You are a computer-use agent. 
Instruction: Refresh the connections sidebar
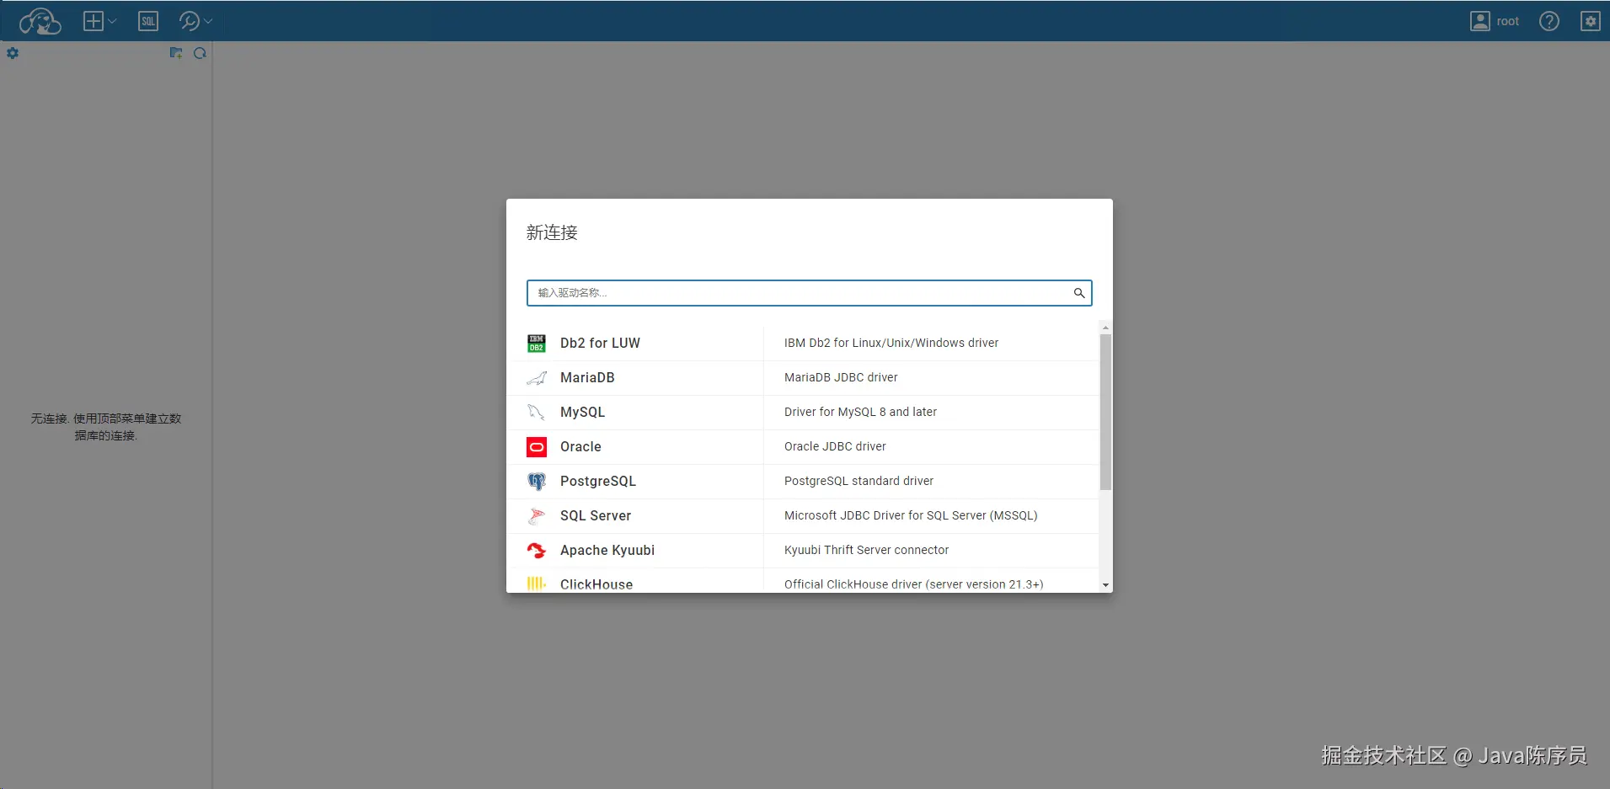tap(200, 53)
